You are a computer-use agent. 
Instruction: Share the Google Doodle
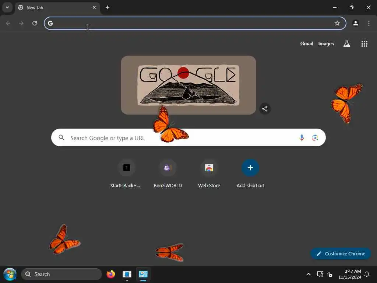pyautogui.click(x=265, y=109)
